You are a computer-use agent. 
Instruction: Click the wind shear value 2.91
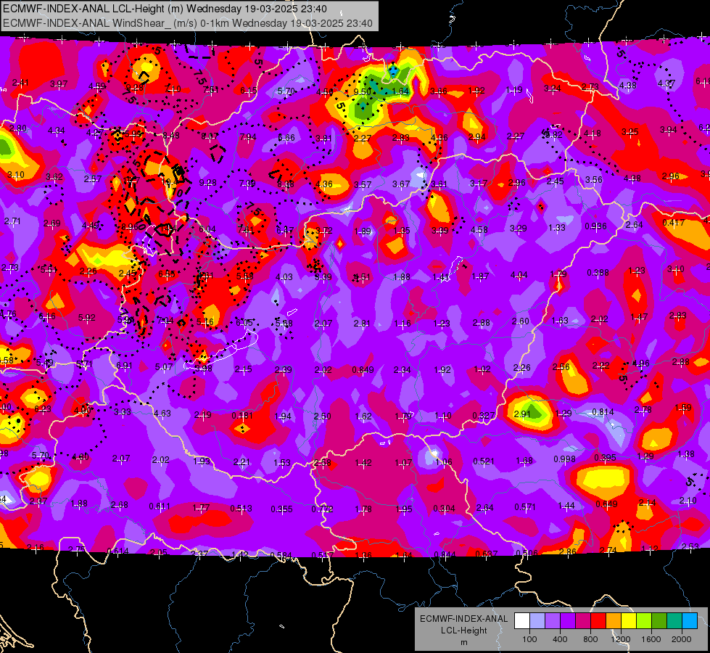tap(522, 414)
